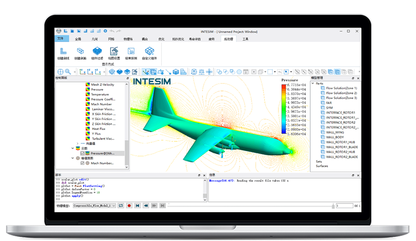Click the script console down scroll arrow
The width and height of the screenshot is (416, 241).
pyautogui.click(x=205, y=200)
